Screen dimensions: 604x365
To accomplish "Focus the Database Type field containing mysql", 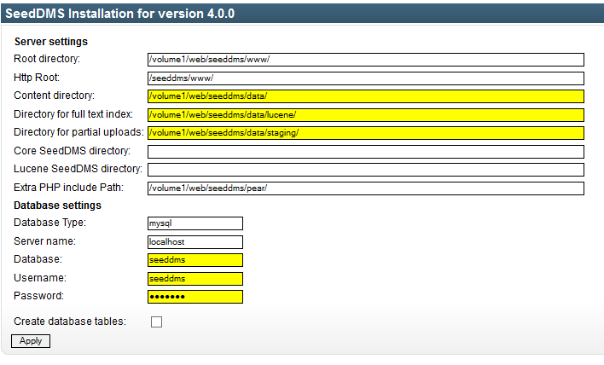I will point(195,223).
